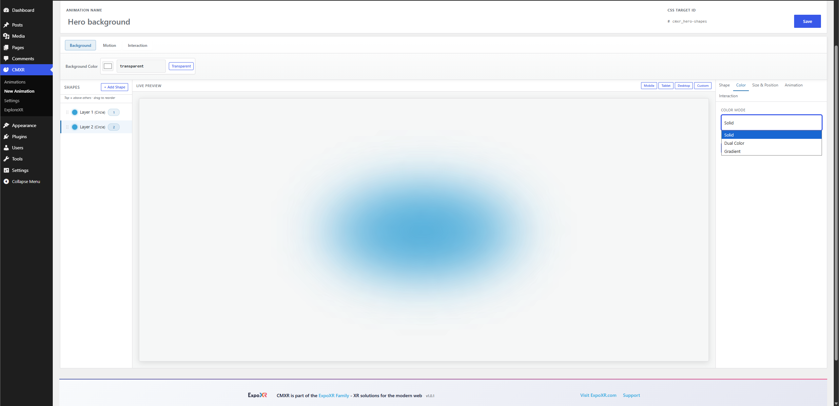The height and width of the screenshot is (406, 839).
Task: Open the Color Mode combo box
Action: 771,123
